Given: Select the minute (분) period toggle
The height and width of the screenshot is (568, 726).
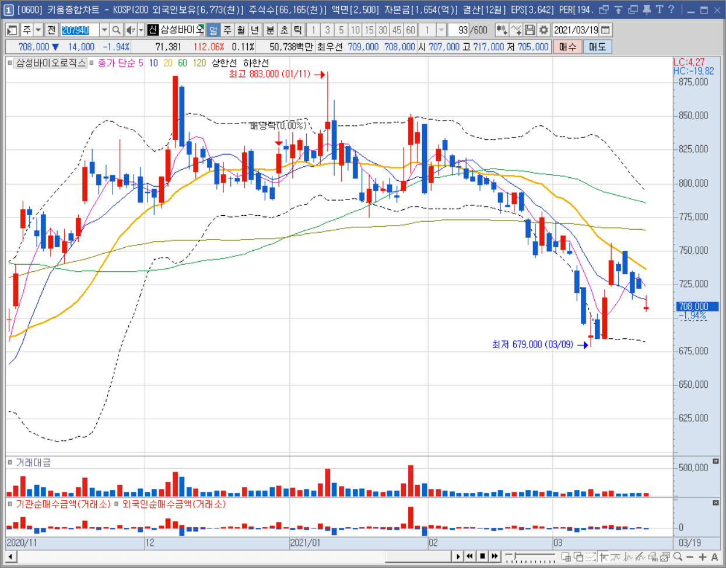Looking at the screenshot, I should click(x=270, y=30).
